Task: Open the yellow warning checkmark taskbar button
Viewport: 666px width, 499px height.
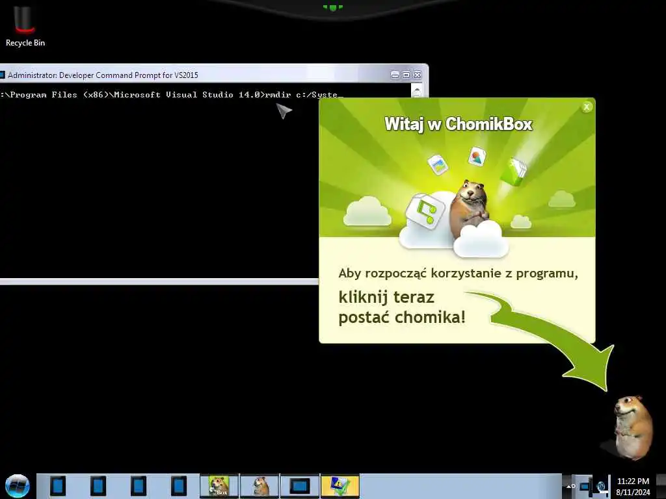Action: pos(340,486)
